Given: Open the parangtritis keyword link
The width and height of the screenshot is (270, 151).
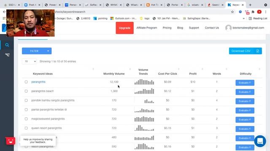Looking at the screenshot, I should 38,82.
